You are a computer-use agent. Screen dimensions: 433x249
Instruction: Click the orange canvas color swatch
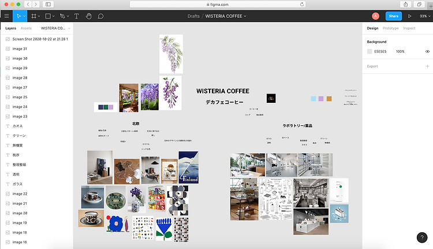click(329, 99)
